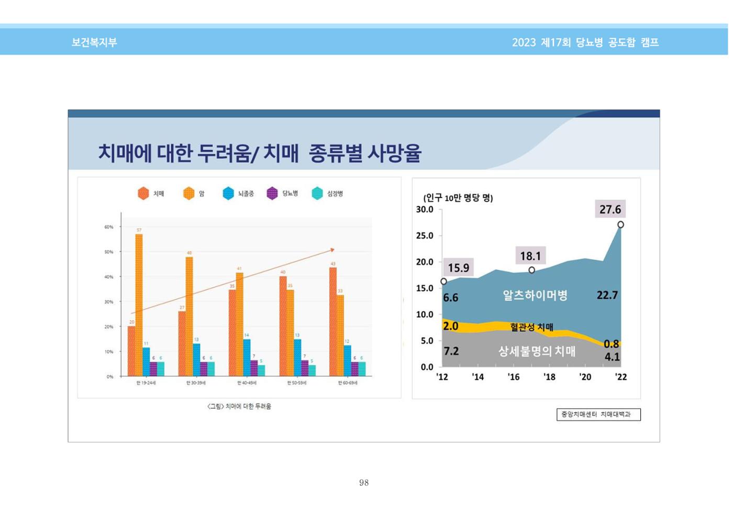Click the 2023 제17회 당뇨병 공도함 캠프 header
The image size is (733, 518).
coord(585,42)
